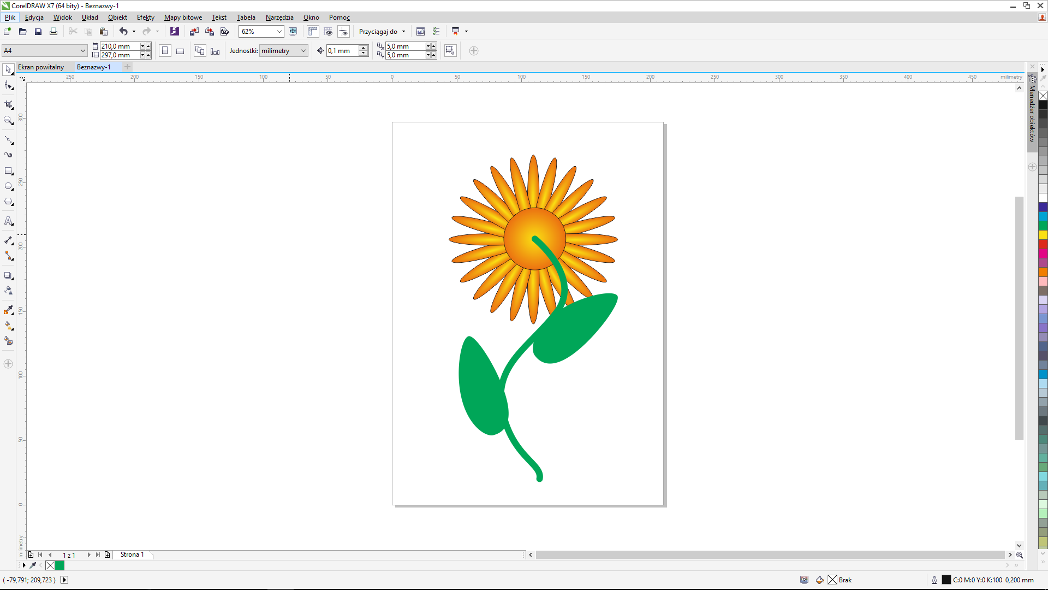Image resolution: width=1048 pixels, height=590 pixels.
Task: Click Publish to PDF icon
Action: 224,32
